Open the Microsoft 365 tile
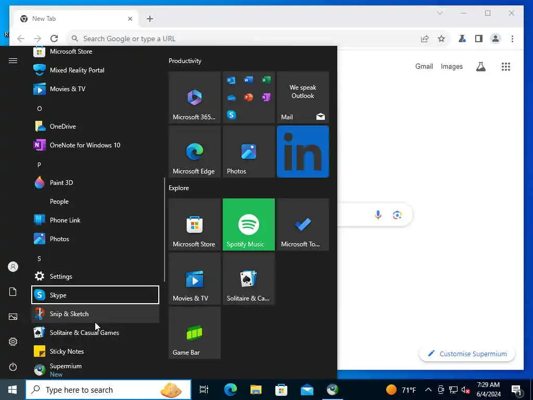Image resolution: width=533 pixels, height=400 pixels. click(195, 97)
